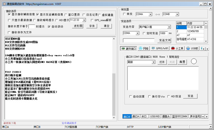Image resolution: width=214 pixels, height=130 pixels.
Task: Click the send text area in 串口B
Action: (x=163, y=78)
